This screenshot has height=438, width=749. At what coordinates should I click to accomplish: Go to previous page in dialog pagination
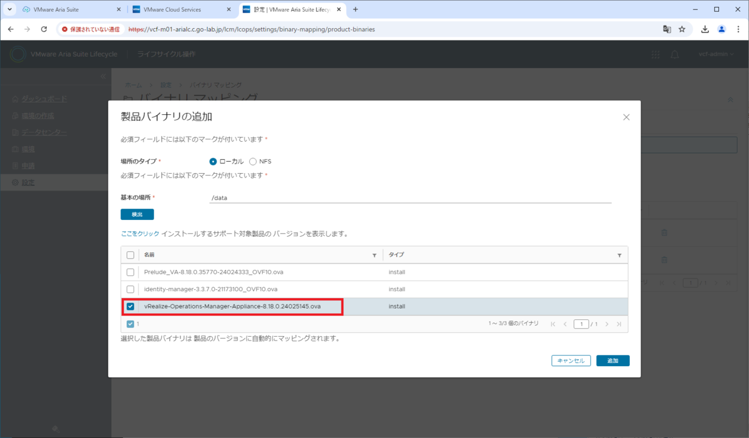tap(565, 324)
